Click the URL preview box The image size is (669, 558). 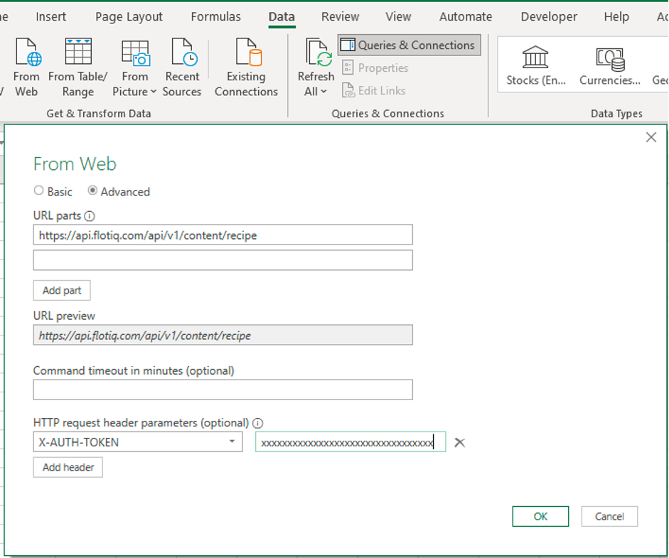223,336
